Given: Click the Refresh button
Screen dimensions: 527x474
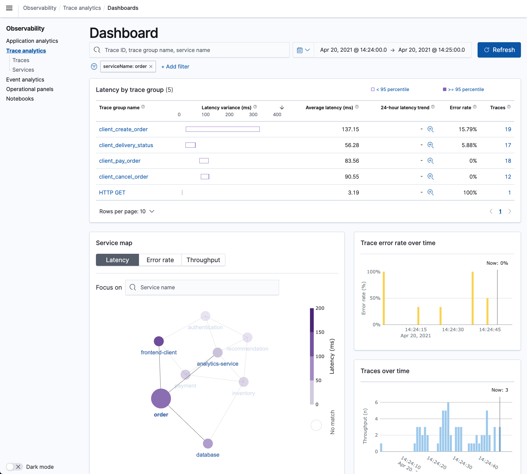Looking at the screenshot, I should 499,50.
